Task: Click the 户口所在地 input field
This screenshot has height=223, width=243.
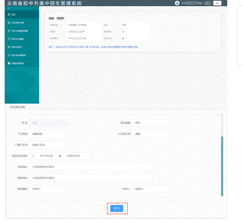Action: click(x=151, y=134)
